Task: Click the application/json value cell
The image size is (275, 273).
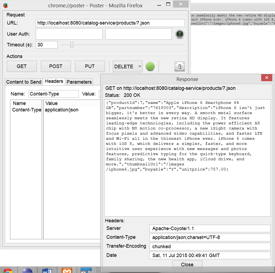Action: coord(61,110)
